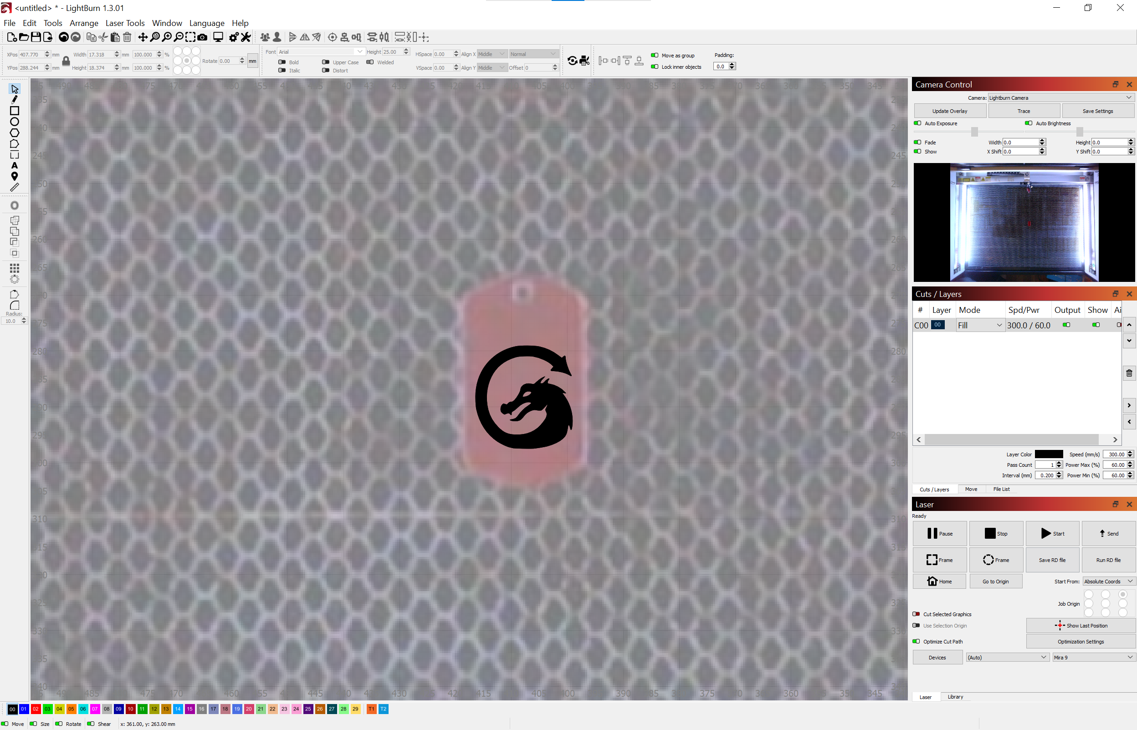Select the Create Text tool
Viewport: 1137px width, 730px height.
pos(14,165)
